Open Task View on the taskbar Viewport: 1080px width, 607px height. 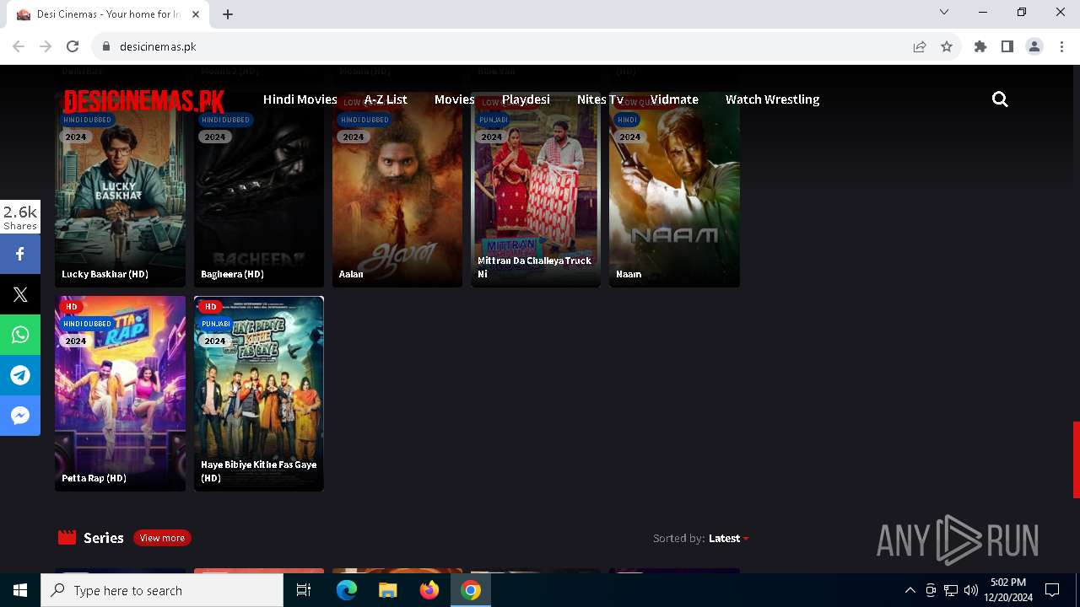point(304,590)
